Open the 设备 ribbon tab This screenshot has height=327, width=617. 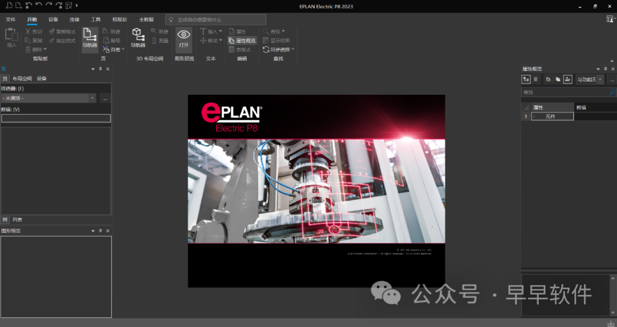pyautogui.click(x=53, y=19)
